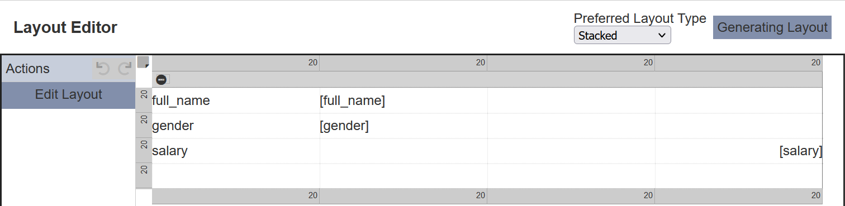Click the empty fourth row header
This screenshot has height=206, width=845.
[144, 176]
